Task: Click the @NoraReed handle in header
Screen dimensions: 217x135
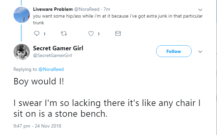Action: (x=87, y=9)
